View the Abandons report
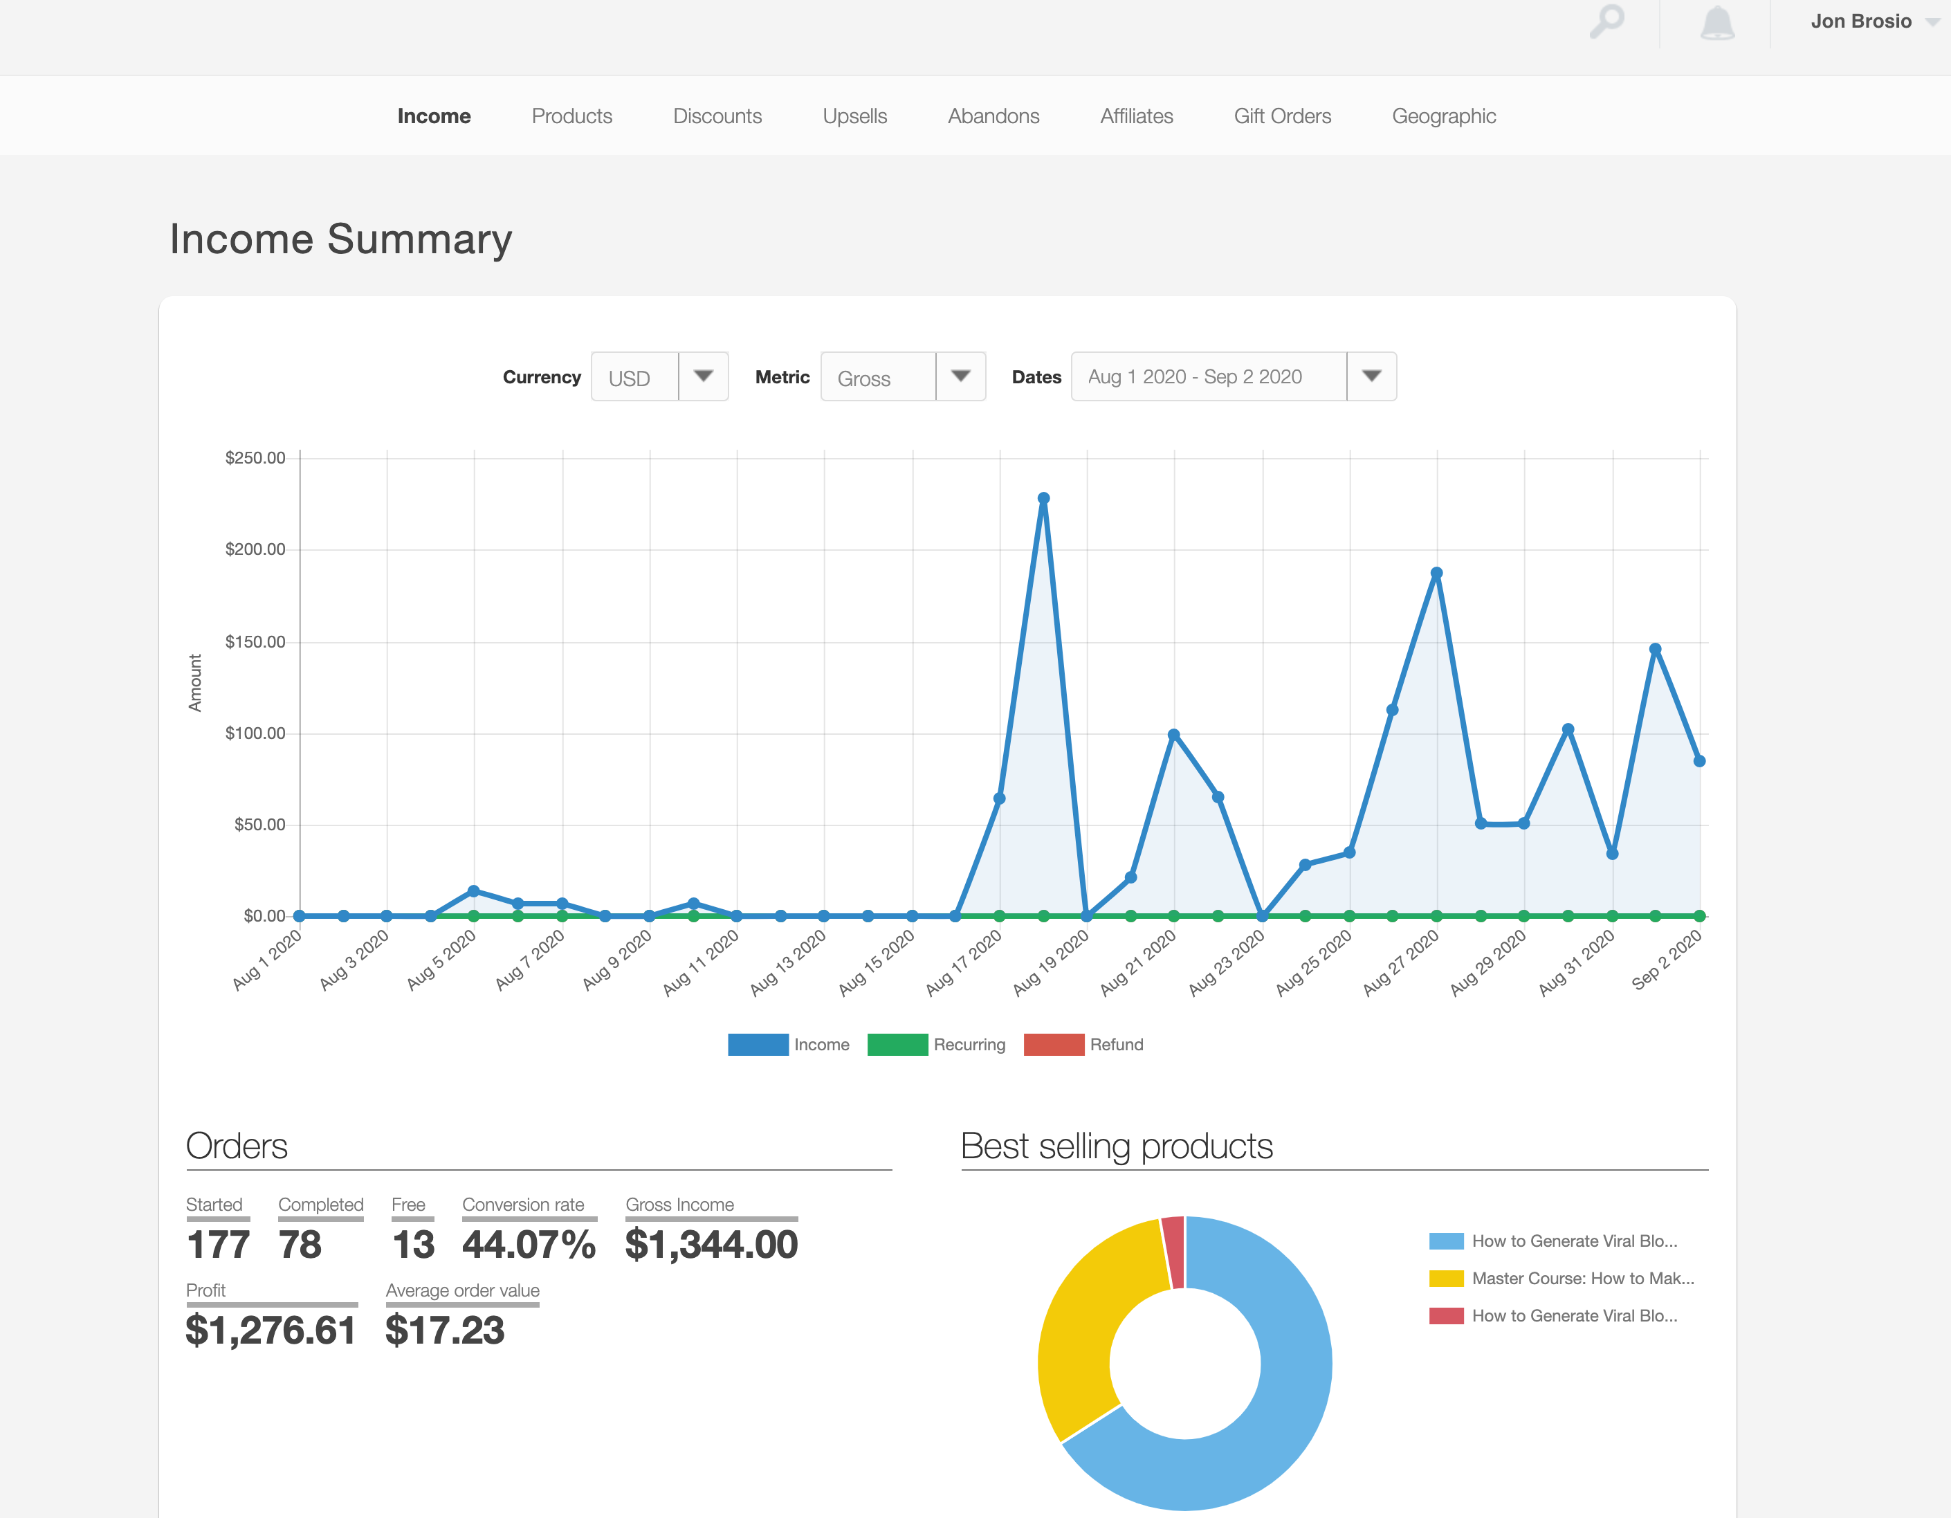 993,116
